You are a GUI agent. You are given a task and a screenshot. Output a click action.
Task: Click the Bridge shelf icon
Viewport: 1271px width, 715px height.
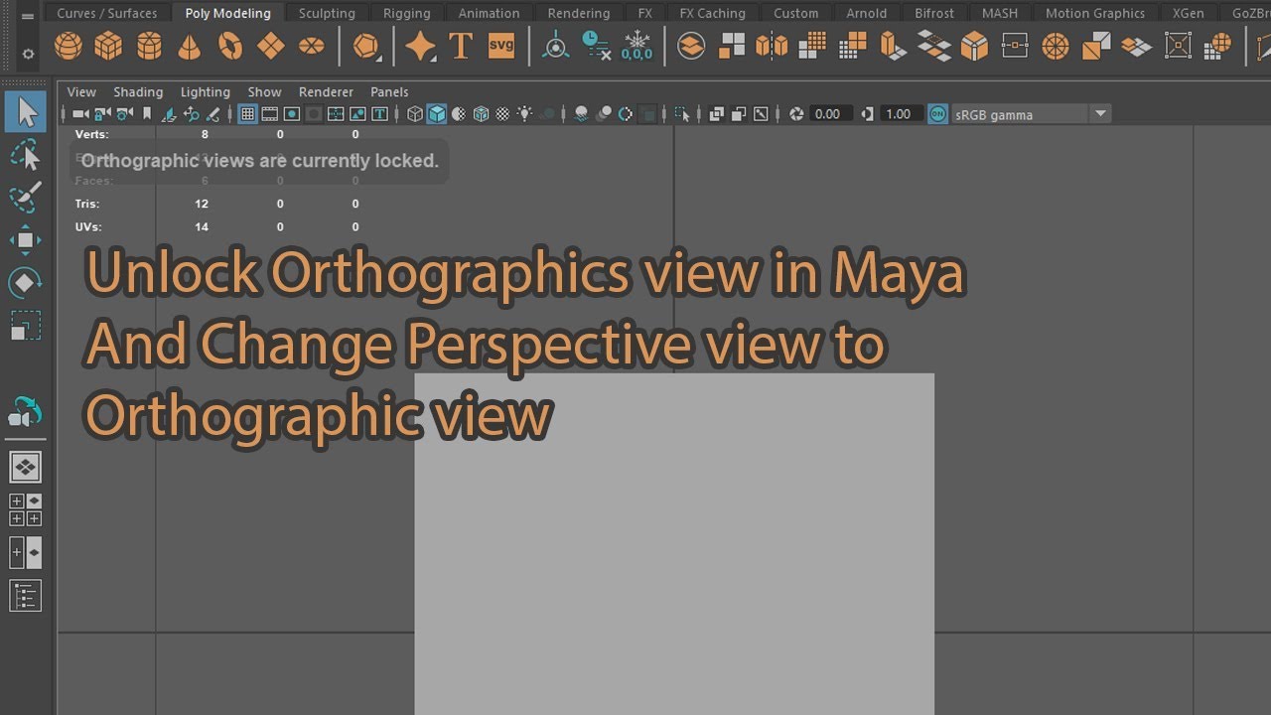[x=934, y=46]
